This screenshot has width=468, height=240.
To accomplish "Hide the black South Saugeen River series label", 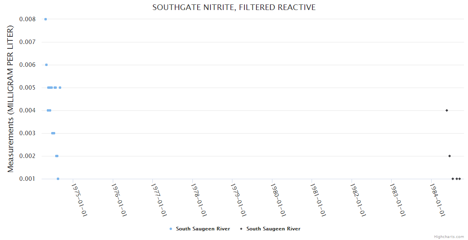I will (x=273, y=229).
